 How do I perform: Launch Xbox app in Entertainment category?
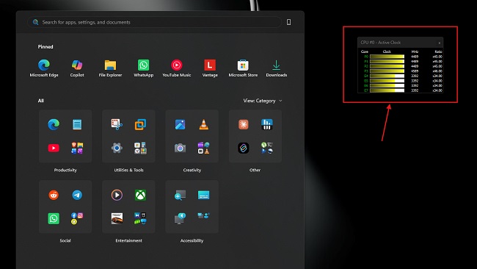coord(140,195)
